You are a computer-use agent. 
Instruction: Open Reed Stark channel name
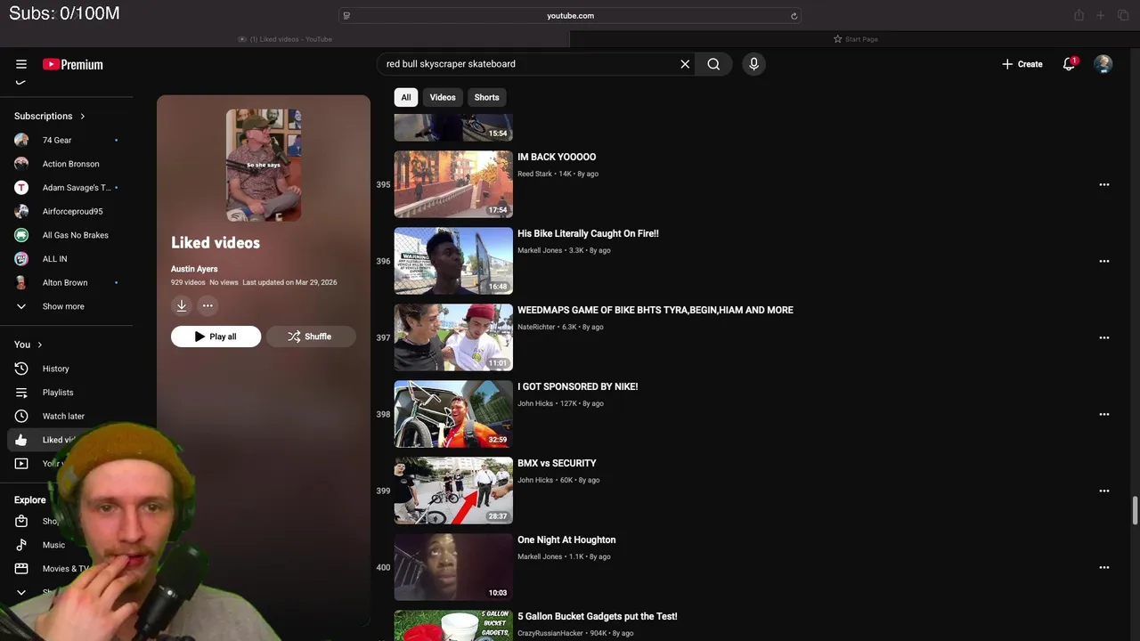coord(534,174)
